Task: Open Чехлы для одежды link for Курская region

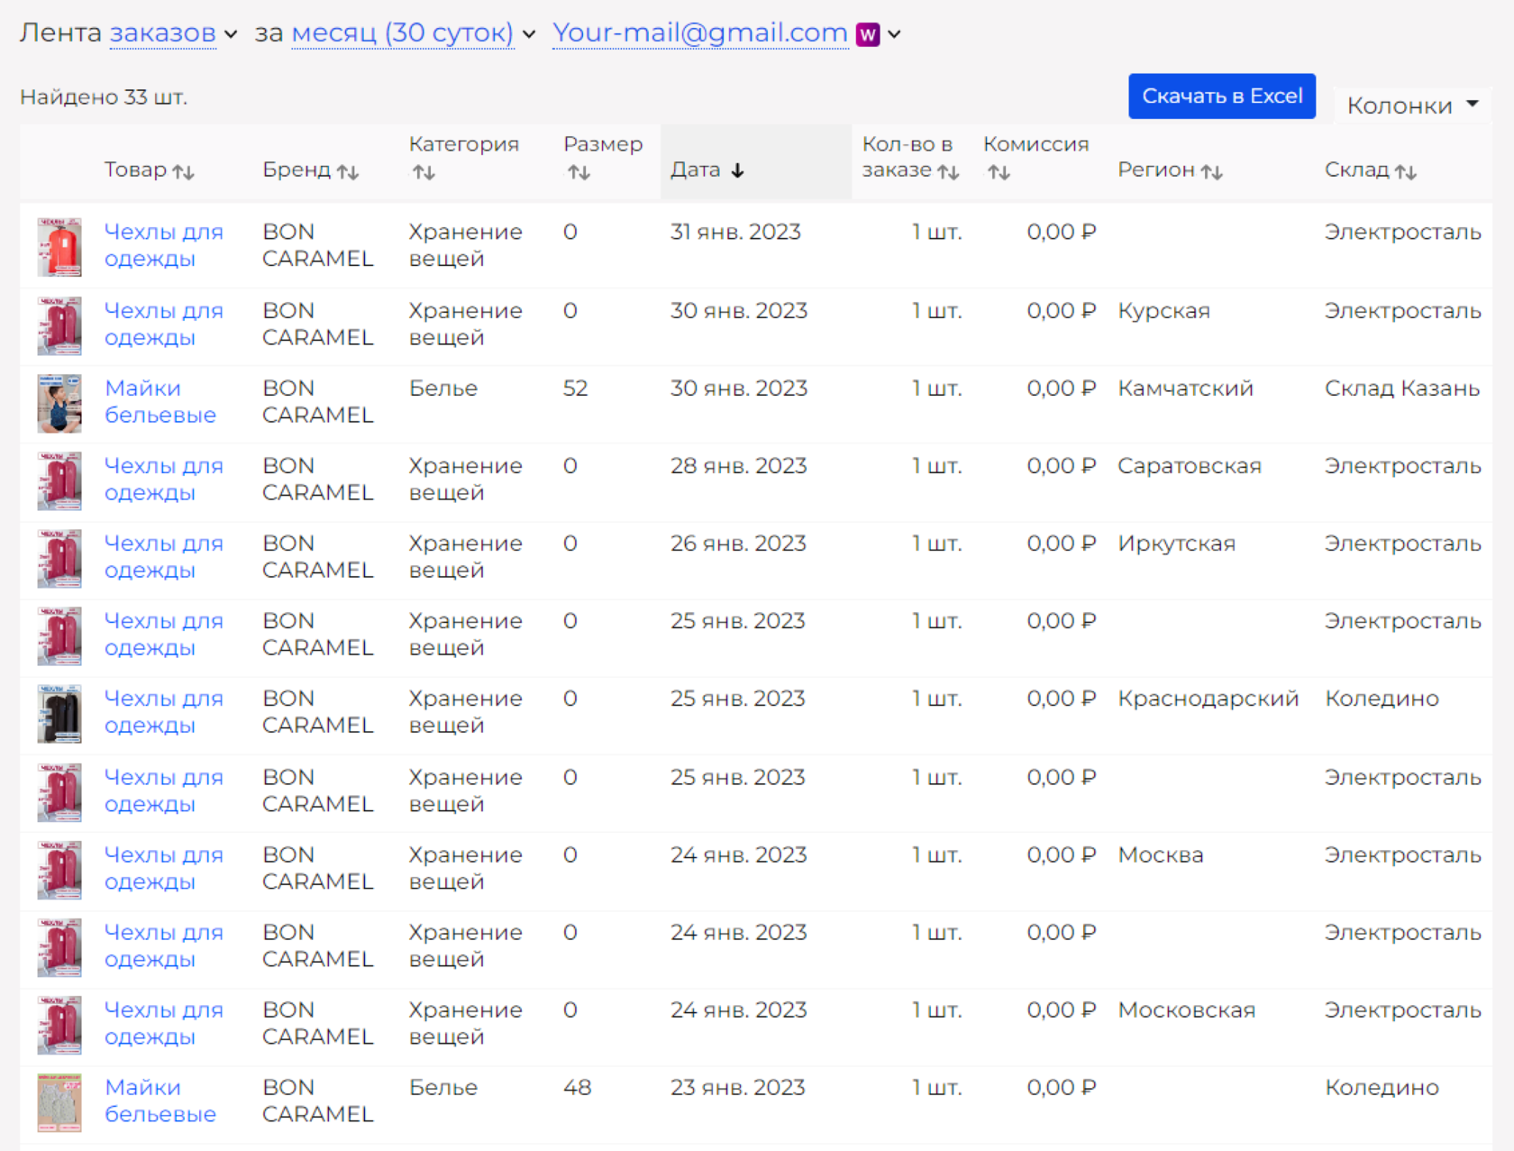Action: click(163, 324)
